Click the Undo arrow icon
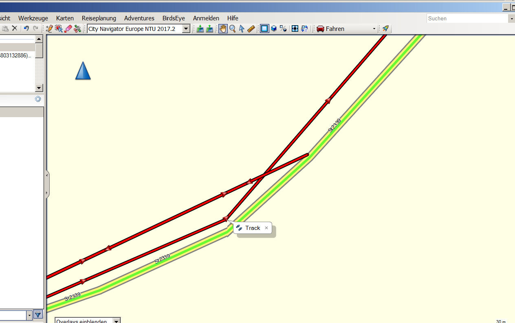The image size is (515, 323). click(x=26, y=28)
